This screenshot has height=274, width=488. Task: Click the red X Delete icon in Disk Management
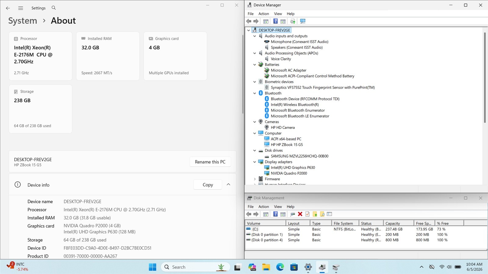pyautogui.click(x=300, y=214)
